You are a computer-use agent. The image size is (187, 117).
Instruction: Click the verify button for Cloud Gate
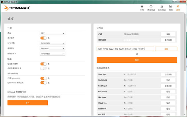click(x=168, y=103)
